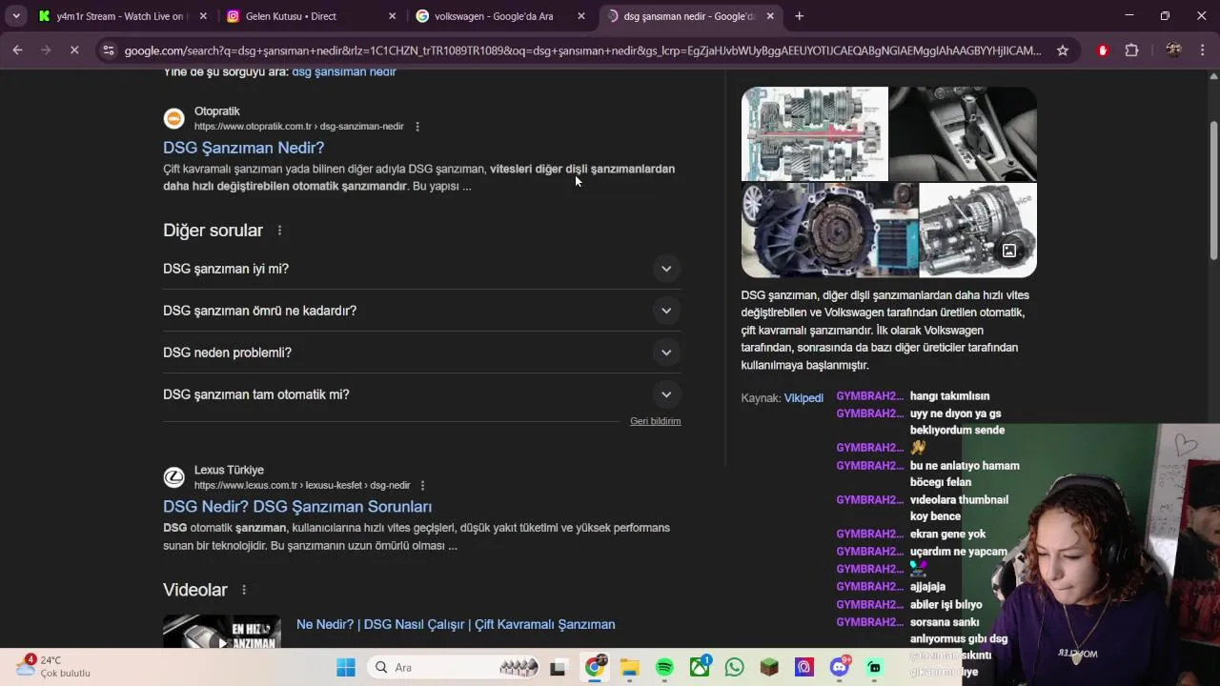Open the clutch assembly photo
The height and width of the screenshot is (686, 1220).
tap(829, 230)
